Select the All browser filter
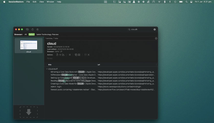Screen dimensions: 214x123 (26, 34)
